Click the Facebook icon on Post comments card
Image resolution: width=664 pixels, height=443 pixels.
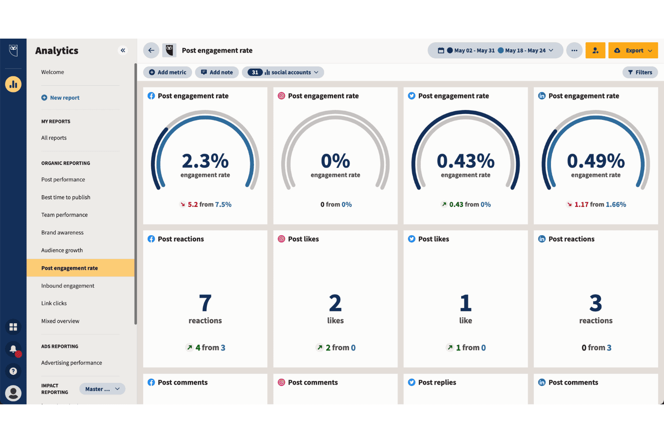point(151,382)
